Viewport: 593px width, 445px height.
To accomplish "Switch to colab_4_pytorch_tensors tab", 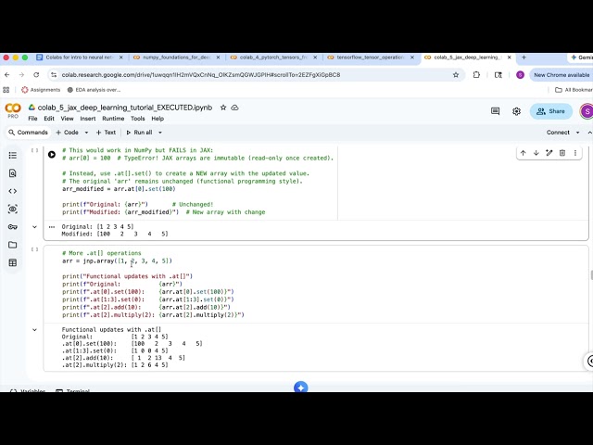I will [273, 57].
